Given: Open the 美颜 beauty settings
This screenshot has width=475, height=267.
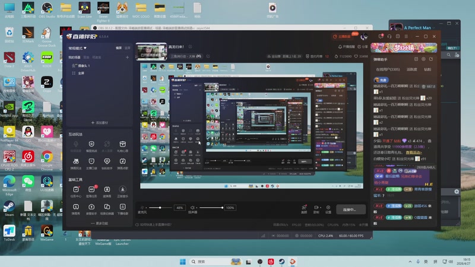Looking at the screenshot, I should 304,209.
